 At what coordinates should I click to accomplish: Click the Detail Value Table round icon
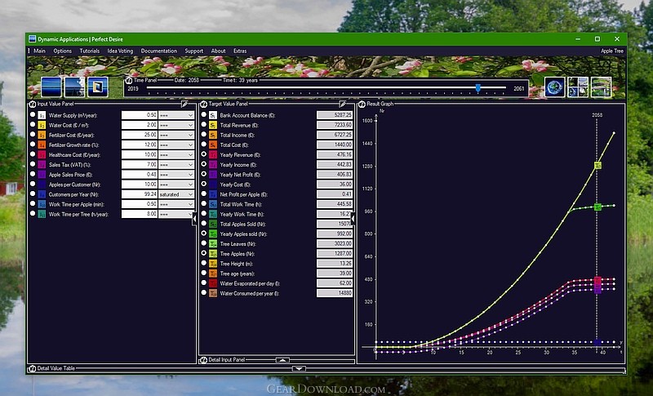(x=32, y=368)
